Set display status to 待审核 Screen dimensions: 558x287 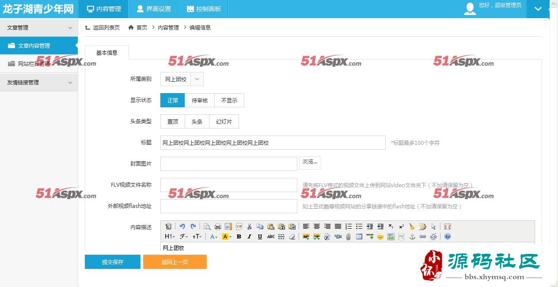(200, 100)
